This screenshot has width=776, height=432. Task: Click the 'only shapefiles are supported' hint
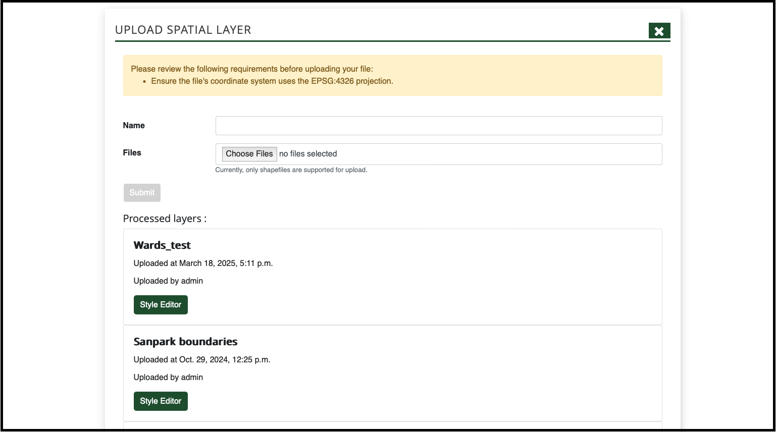pos(291,170)
